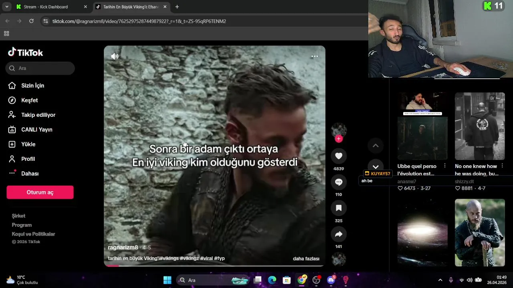This screenshot has width=513, height=288.
Task: Expand the Şirket footer section
Action: coord(18,216)
